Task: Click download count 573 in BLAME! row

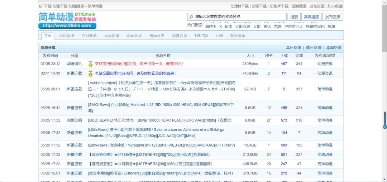Action: point(284,120)
